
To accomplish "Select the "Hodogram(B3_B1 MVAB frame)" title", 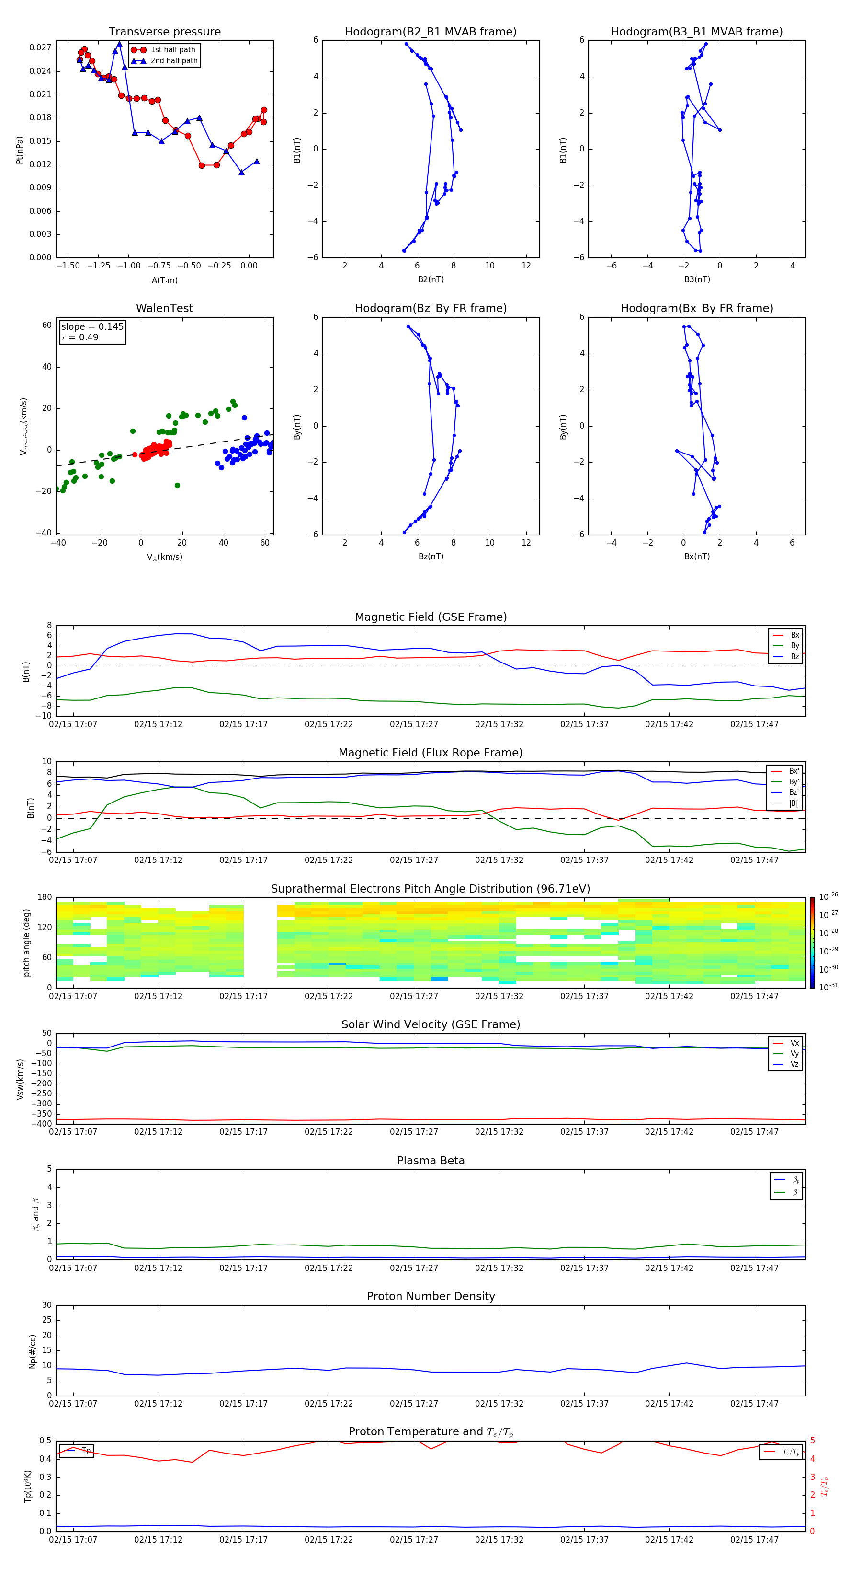I will [x=697, y=31].
